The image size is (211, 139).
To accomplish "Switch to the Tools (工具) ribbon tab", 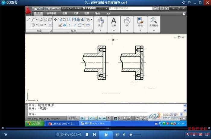I will coord(76,14).
